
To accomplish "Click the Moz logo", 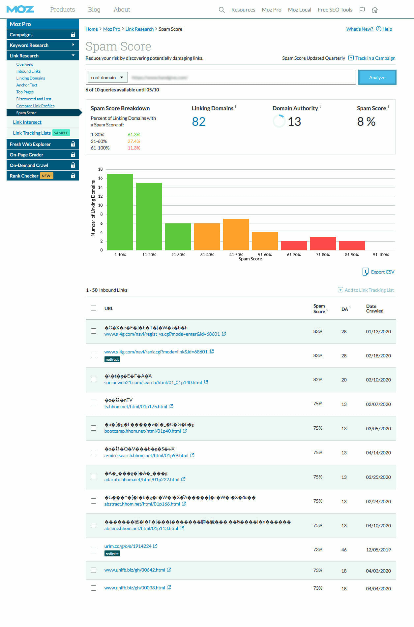I will tap(20, 10).
